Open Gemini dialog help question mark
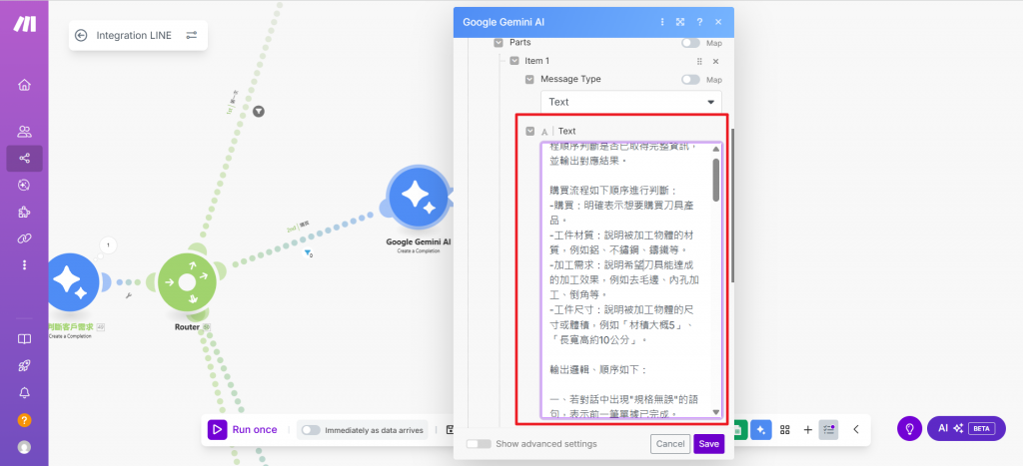1023x466 pixels. (x=699, y=22)
